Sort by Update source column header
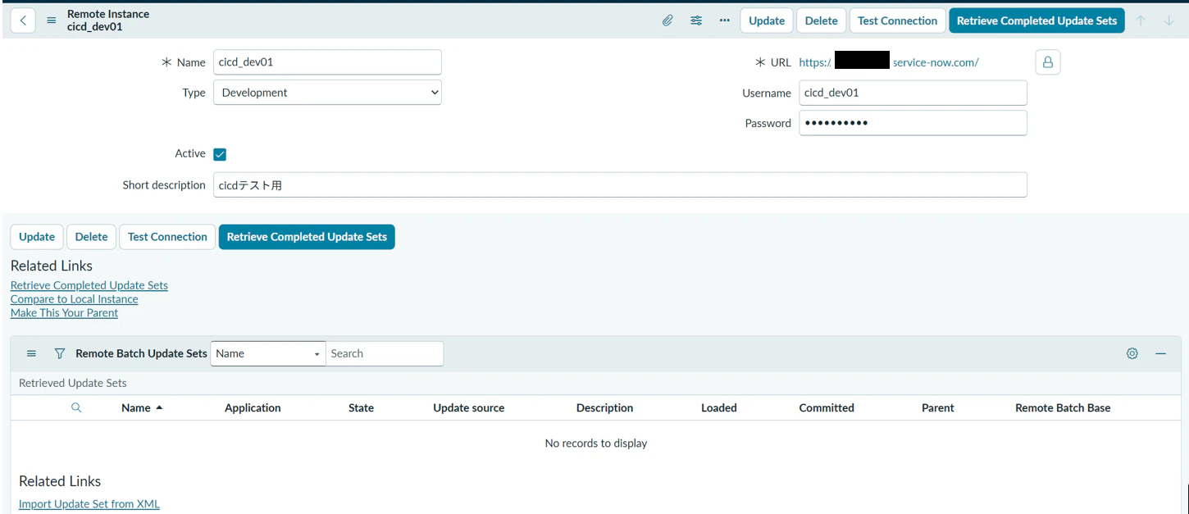This screenshot has width=1189, height=514. coord(469,407)
